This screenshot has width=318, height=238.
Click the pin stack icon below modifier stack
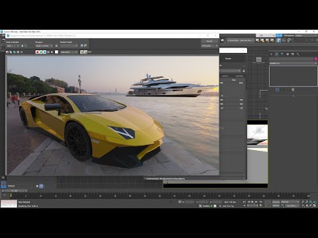278,90
